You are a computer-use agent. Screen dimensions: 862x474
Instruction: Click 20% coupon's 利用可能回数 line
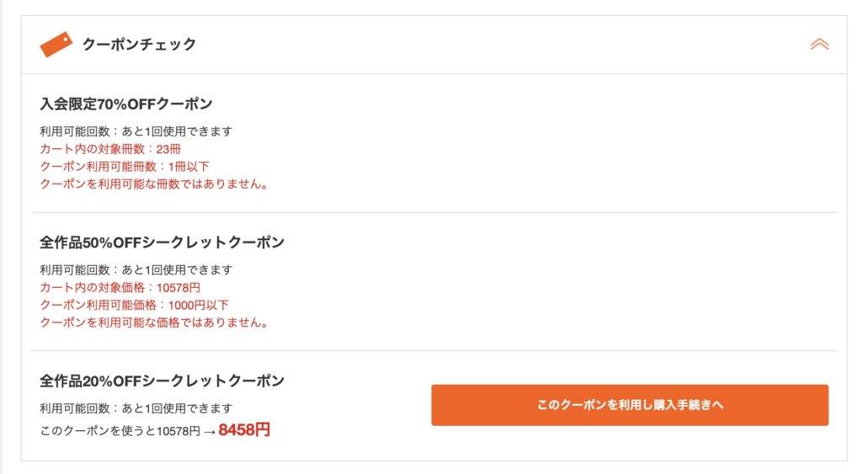tap(136, 408)
